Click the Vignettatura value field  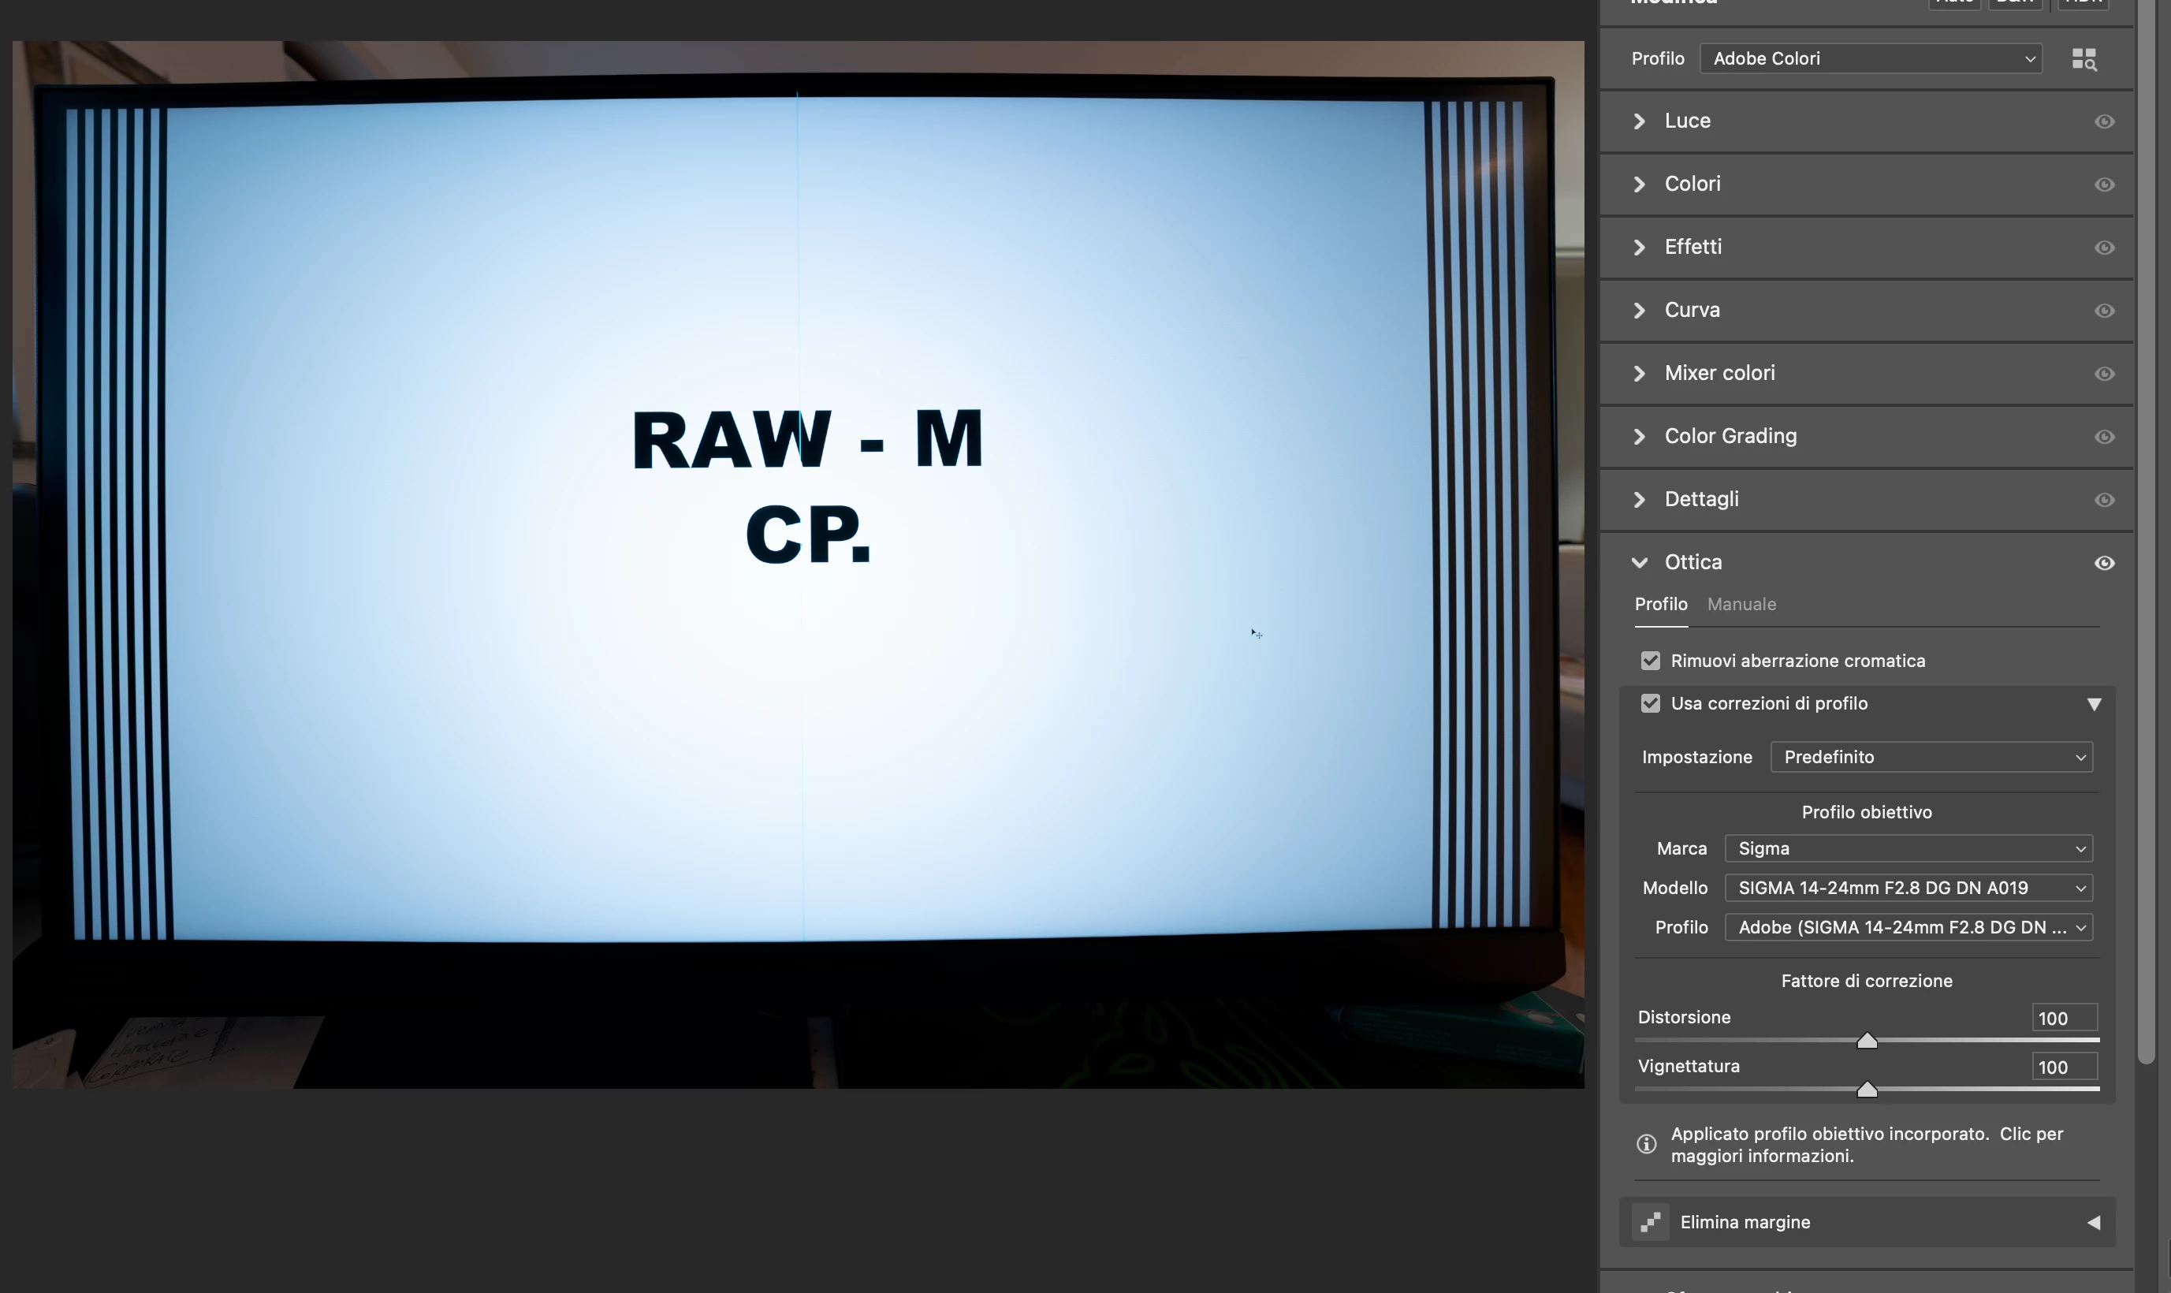pos(2064,1067)
